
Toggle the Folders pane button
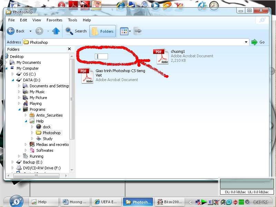point(102,31)
